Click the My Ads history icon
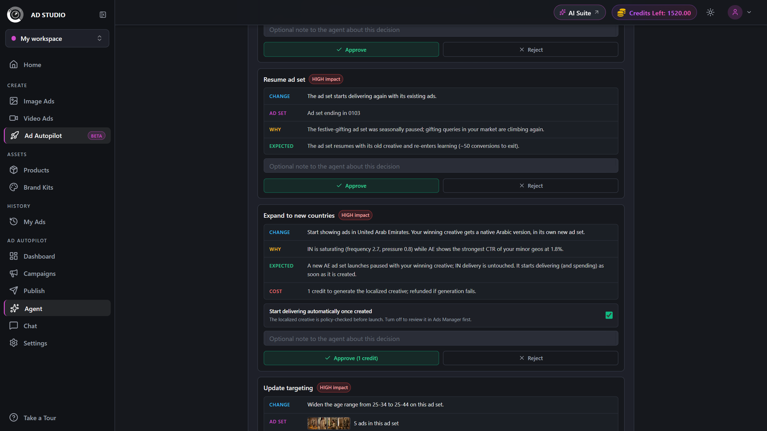 point(13,222)
